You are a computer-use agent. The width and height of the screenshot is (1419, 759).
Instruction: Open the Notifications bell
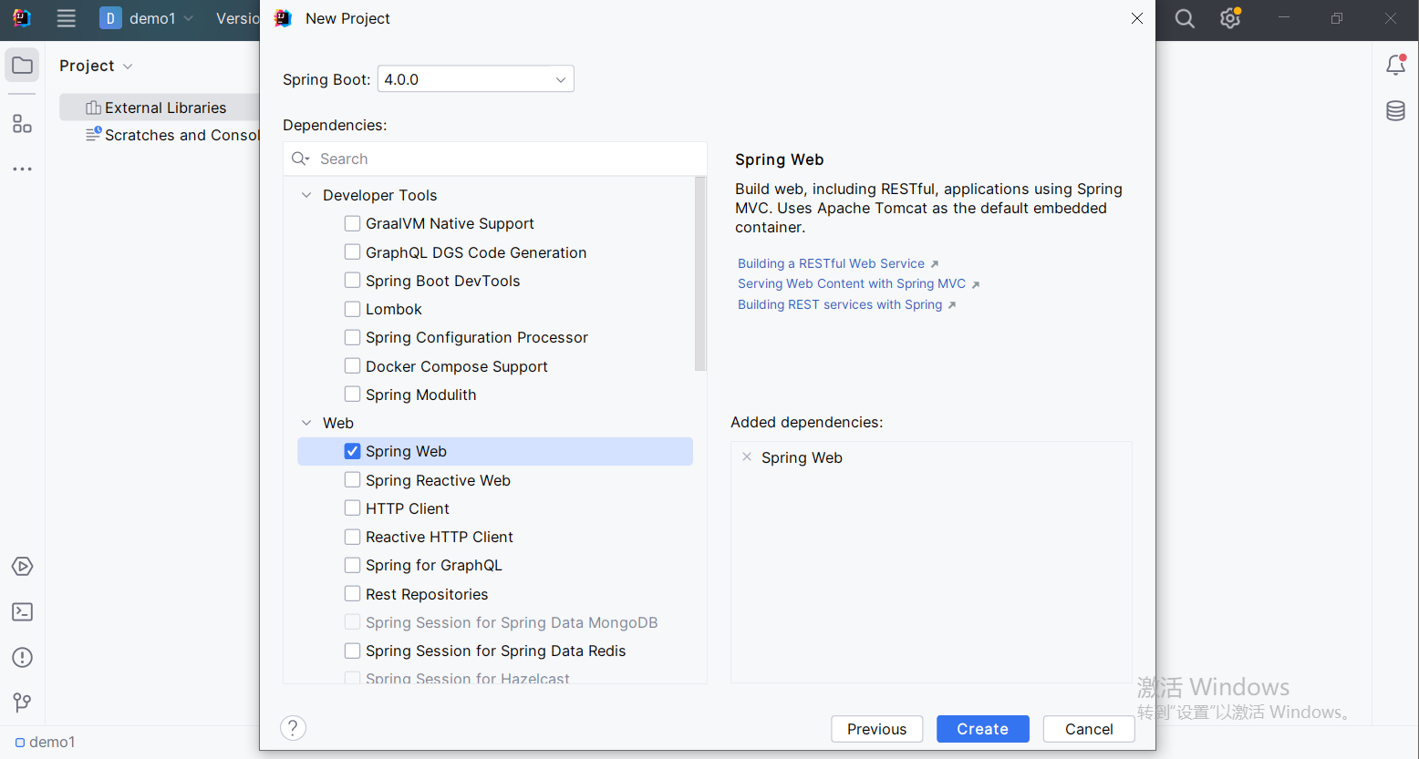click(1395, 65)
